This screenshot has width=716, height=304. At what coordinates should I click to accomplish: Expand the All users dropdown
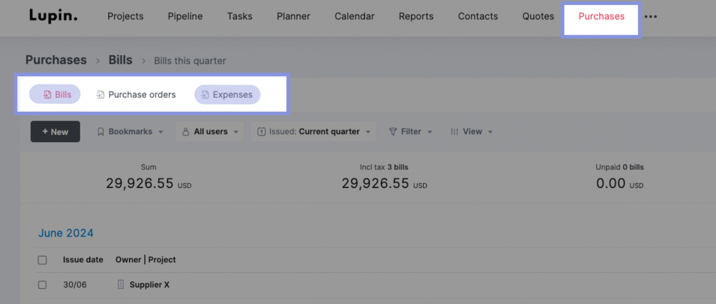pos(209,131)
